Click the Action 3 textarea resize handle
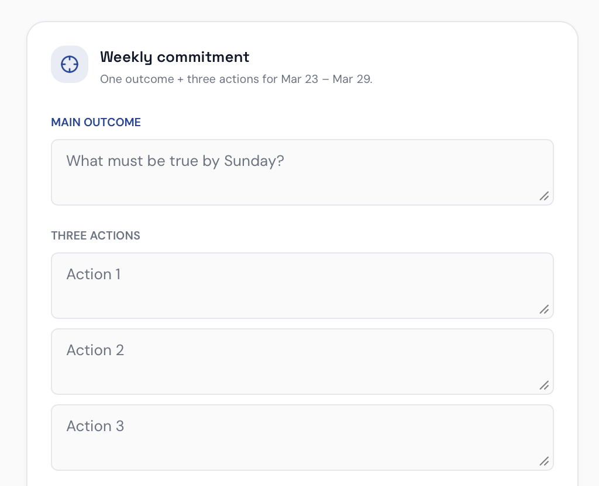The width and height of the screenshot is (599, 486). point(544,461)
